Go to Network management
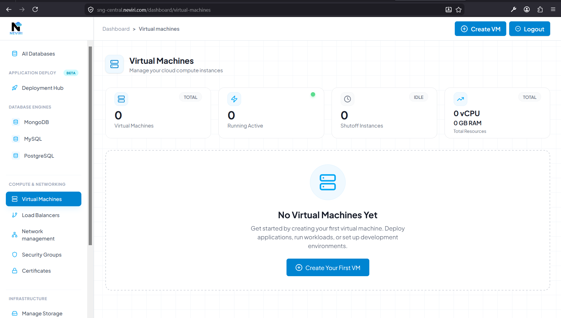This screenshot has width=561, height=318. [44, 235]
